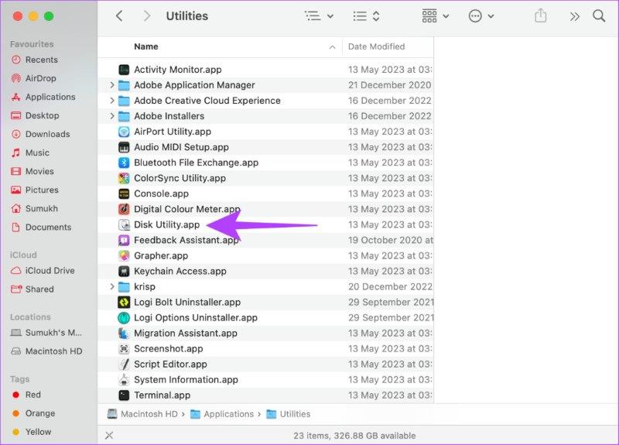Open search with the magnifier icon
This screenshot has width=619, height=445.
[x=599, y=16]
